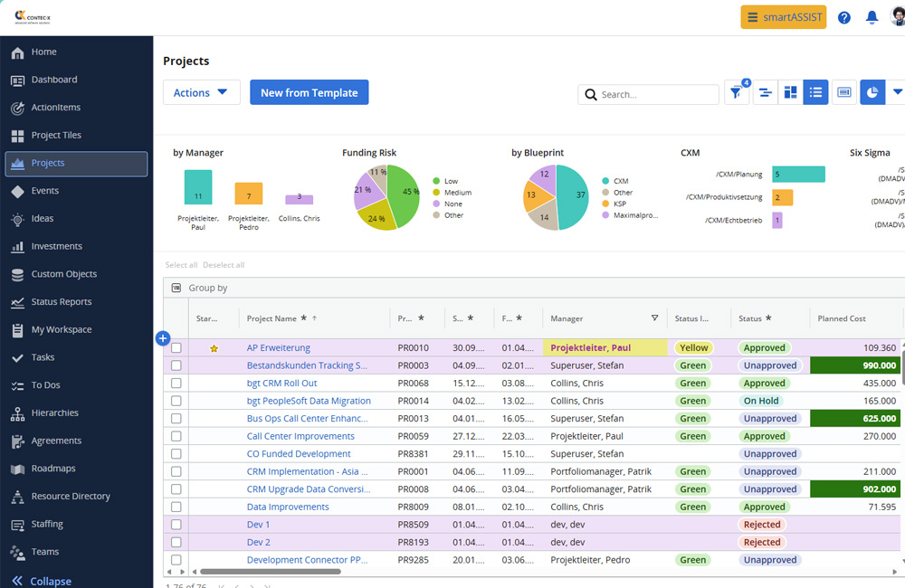
Task: Open the Actions dropdown
Action: coord(202,92)
